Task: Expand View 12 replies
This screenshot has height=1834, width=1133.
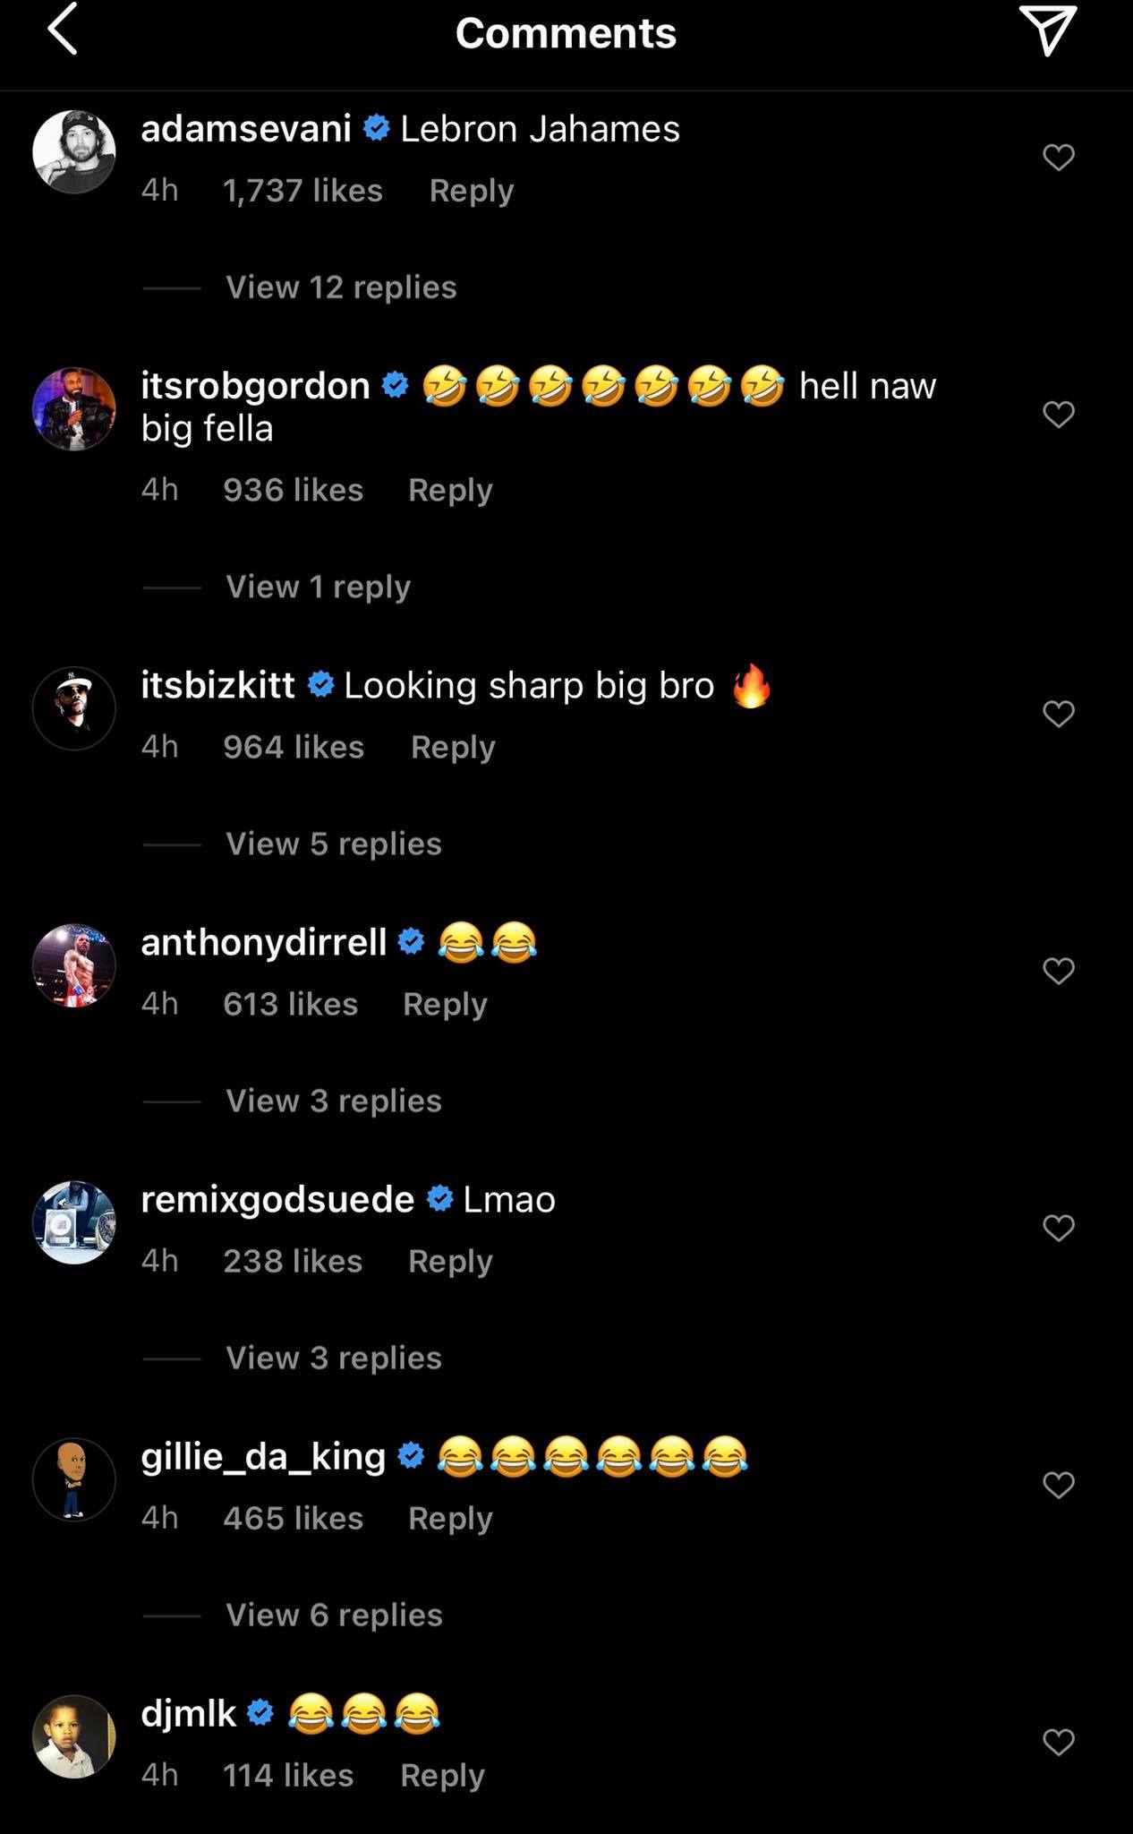Action: (x=341, y=287)
